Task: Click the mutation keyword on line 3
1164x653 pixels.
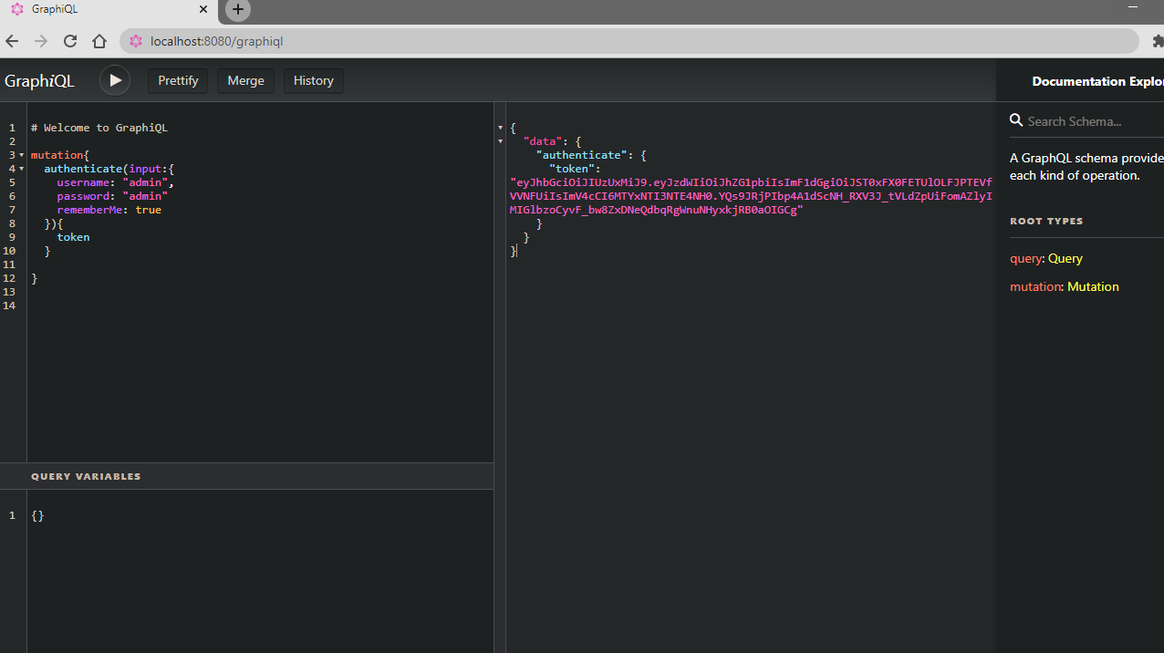Action: [57, 155]
